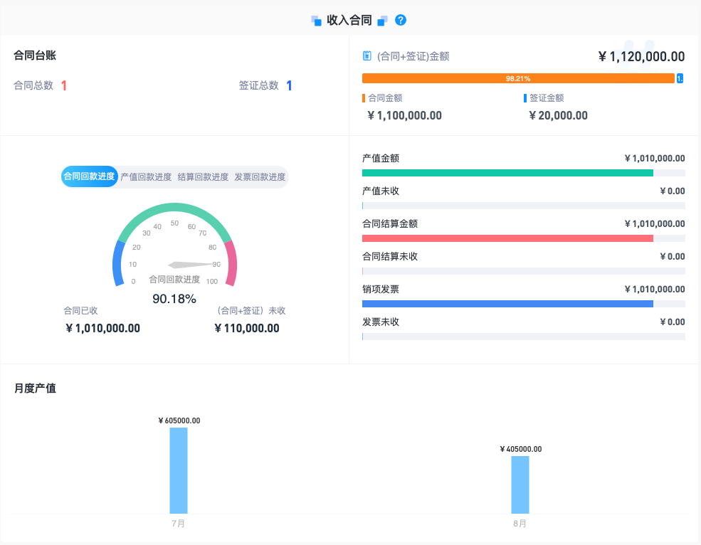Viewport: 701px width, 545px height.
Task: Open the blue help icon beside 收入合同
Action: pyautogui.click(x=400, y=20)
